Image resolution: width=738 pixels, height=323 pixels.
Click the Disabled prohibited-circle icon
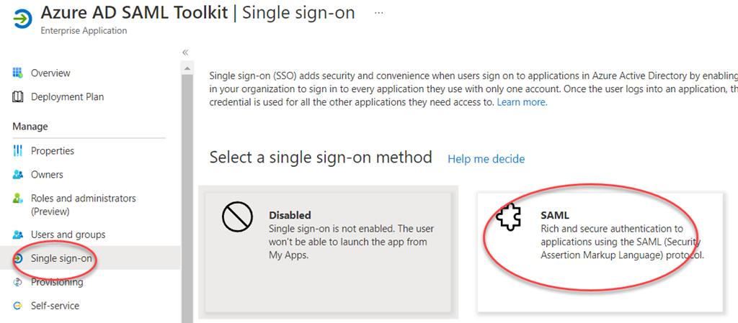pyautogui.click(x=236, y=219)
